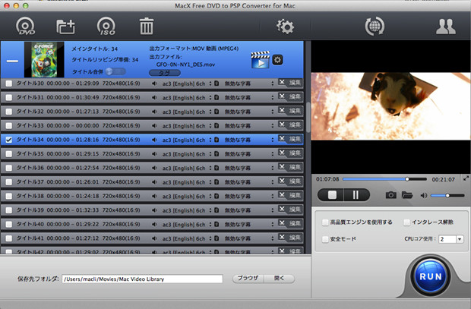Open the users/about icon
The height and width of the screenshot is (309, 471).
(x=446, y=27)
